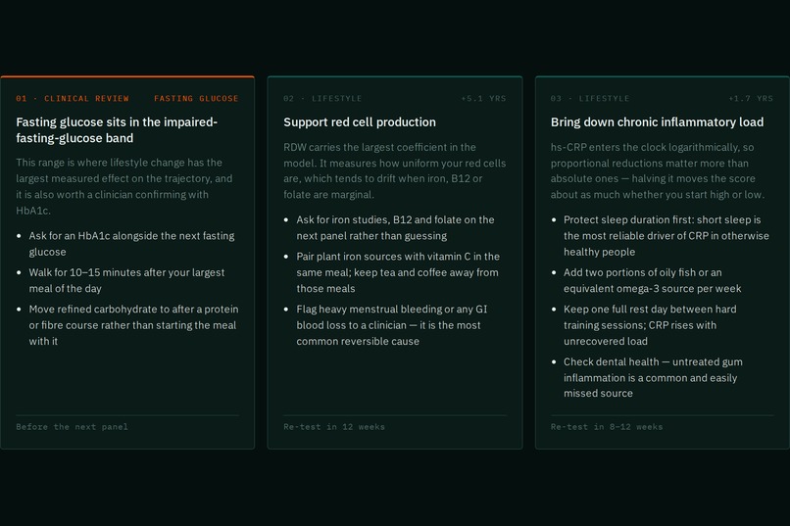Viewport: 790px width, 526px height.
Task: Click the 'Before the next panel' footer
Action: pyautogui.click(x=73, y=427)
